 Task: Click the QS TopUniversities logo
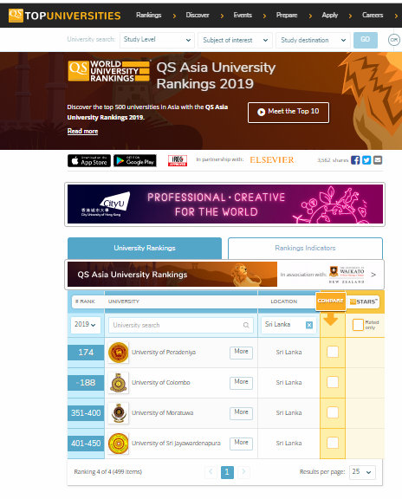click(x=65, y=16)
